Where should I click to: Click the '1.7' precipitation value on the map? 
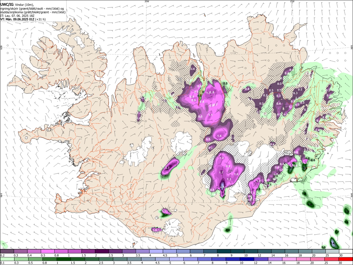[x=221, y=173]
